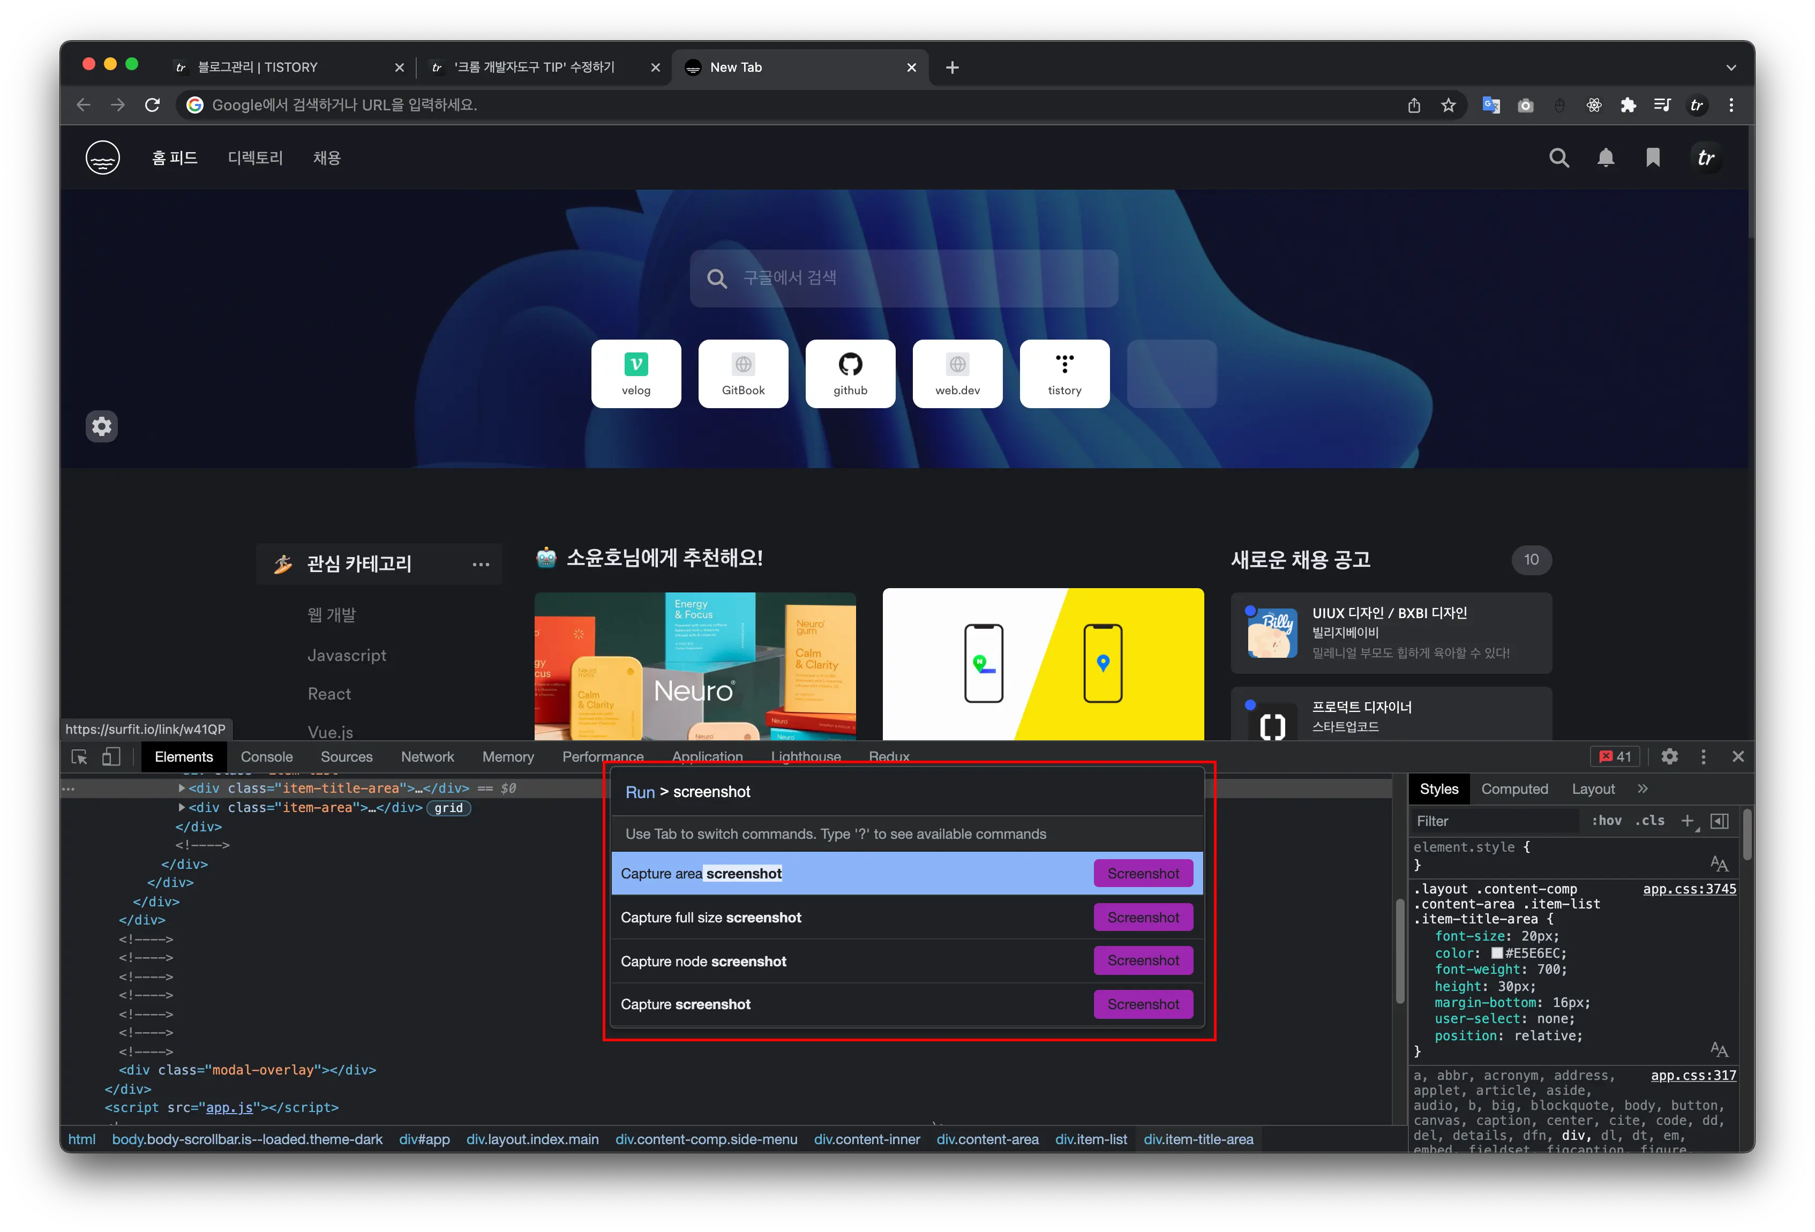Open the Extensions puzzle icon
The height and width of the screenshot is (1232, 1815).
(1629, 106)
